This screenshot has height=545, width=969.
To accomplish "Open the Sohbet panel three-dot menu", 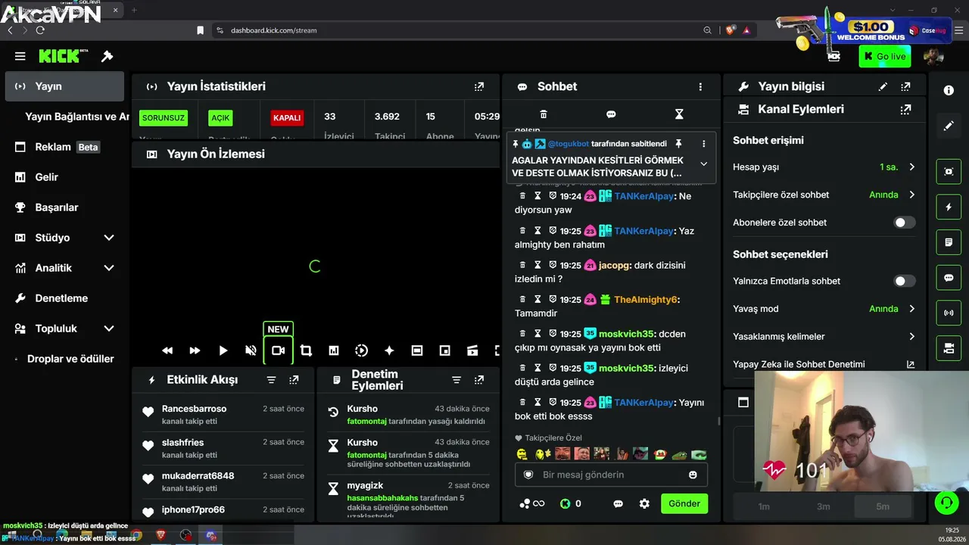I will [700, 87].
